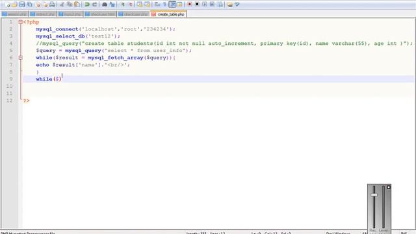416x234 pixels.
Task: Undo the last edit
Action: [x=86, y=5]
